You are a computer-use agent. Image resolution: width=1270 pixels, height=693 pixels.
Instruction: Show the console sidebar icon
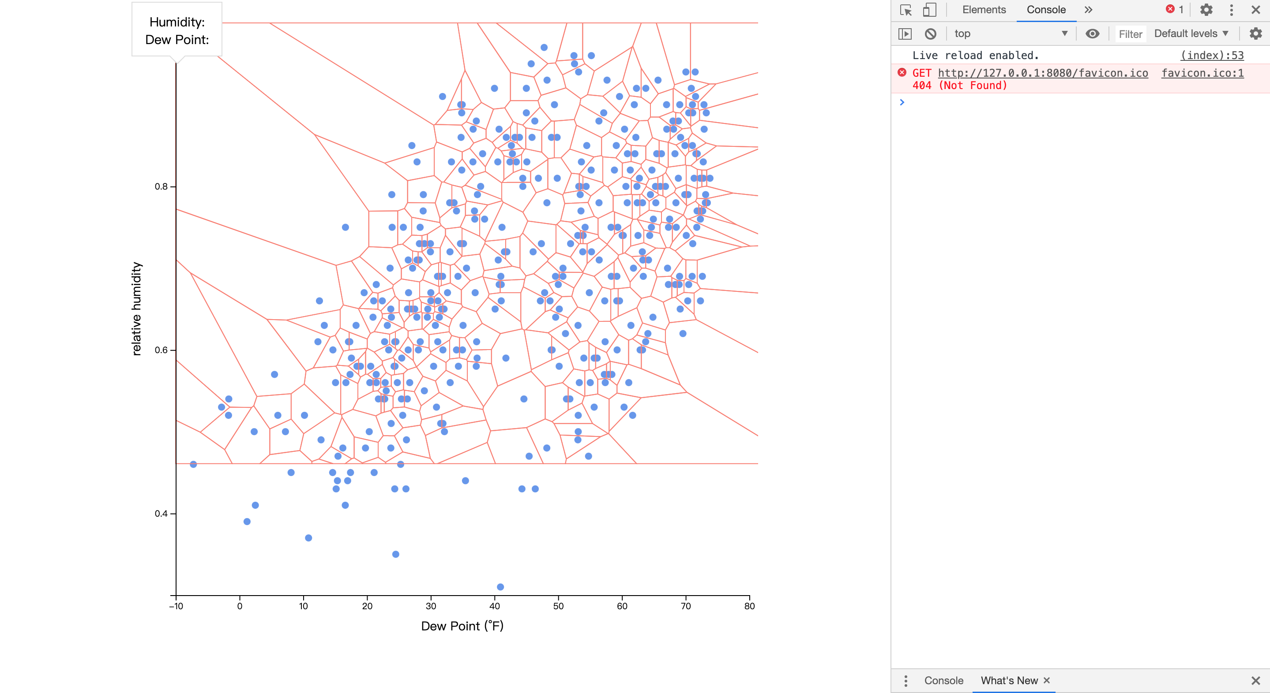905,34
